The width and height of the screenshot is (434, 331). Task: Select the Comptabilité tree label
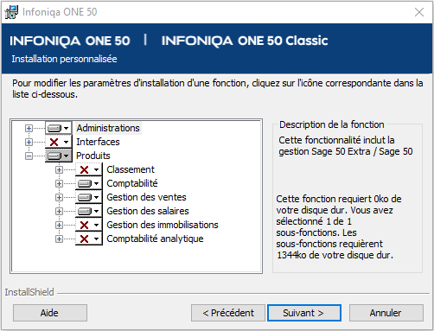pyautogui.click(x=132, y=183)
